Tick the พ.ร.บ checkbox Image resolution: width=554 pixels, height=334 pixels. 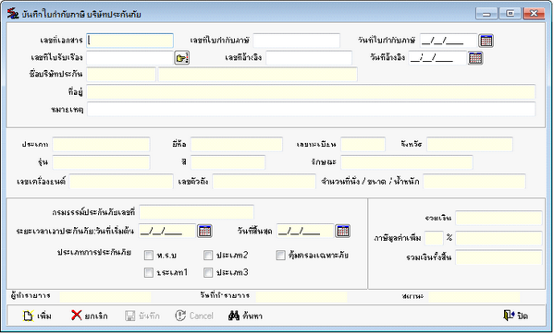click(149, 255)
